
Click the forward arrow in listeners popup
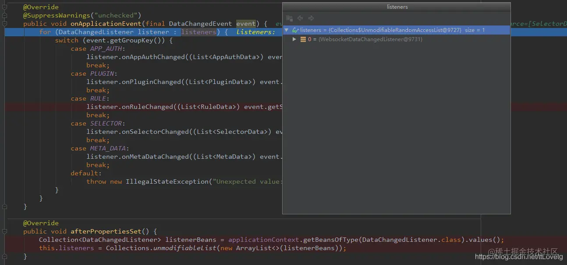[311, 18]
